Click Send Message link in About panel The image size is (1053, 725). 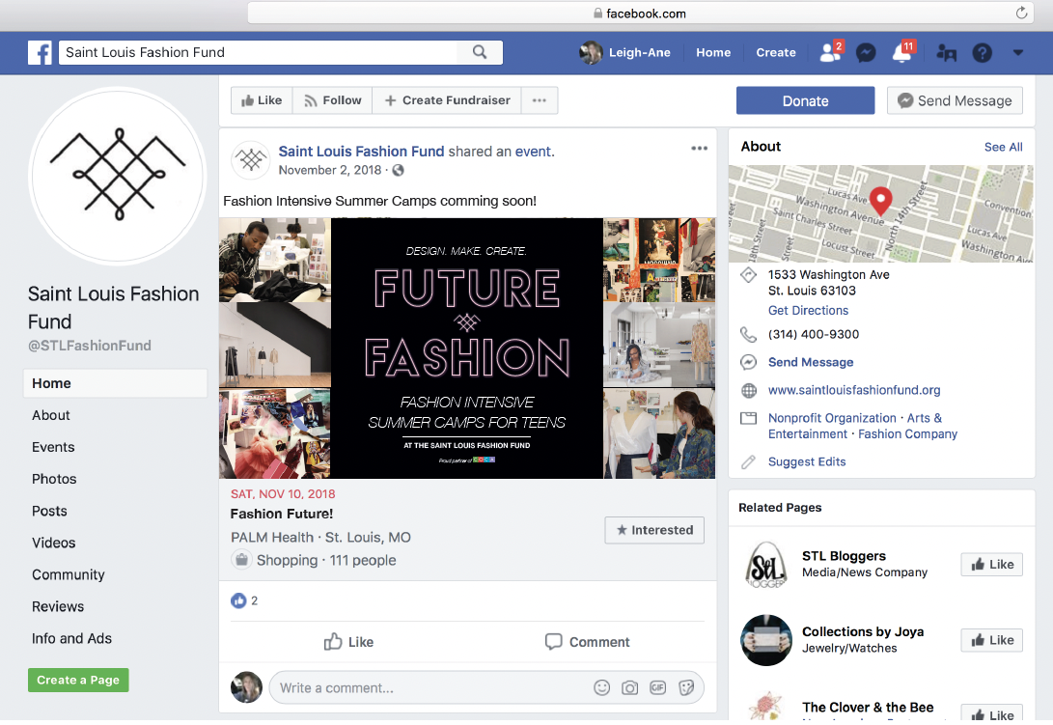click(811, 362)
